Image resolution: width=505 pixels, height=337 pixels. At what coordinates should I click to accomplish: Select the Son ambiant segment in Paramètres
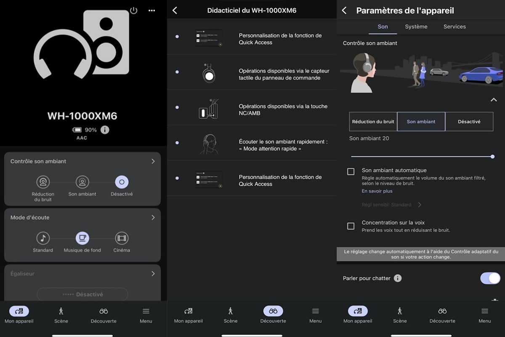[x=421, y=121]
